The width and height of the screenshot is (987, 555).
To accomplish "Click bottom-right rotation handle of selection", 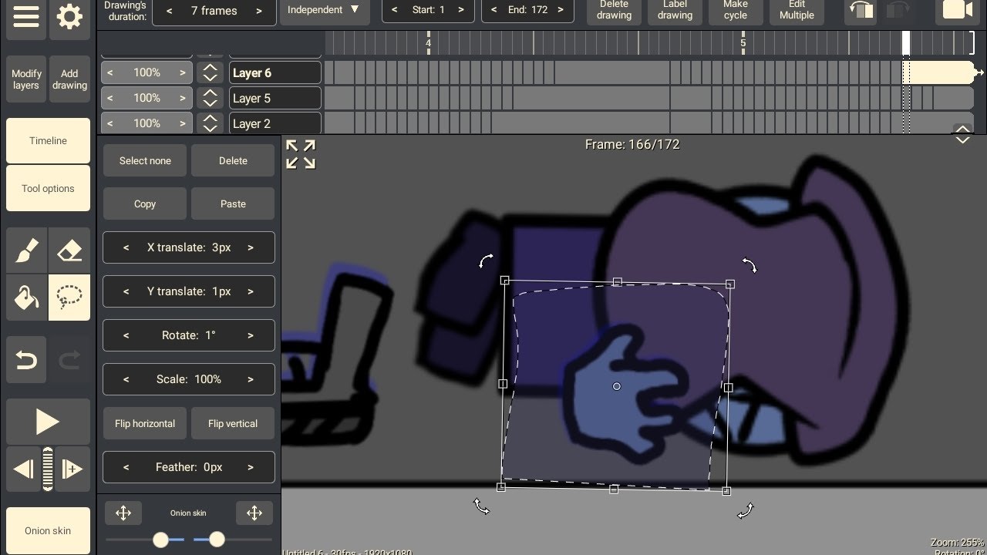I will (x=746, y=511).
